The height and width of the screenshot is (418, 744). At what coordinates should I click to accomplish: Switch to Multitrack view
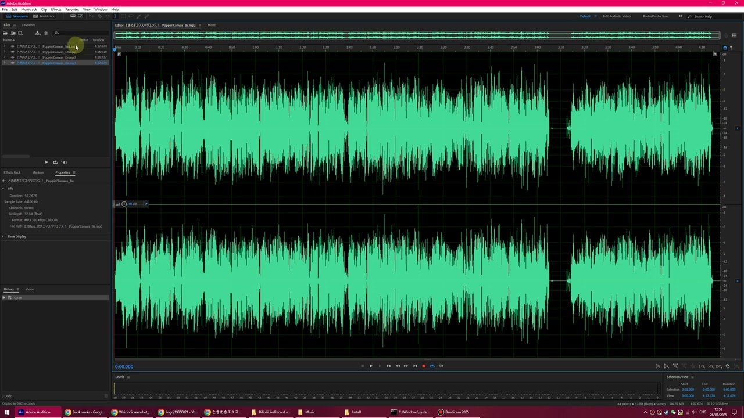coord(44,16)
